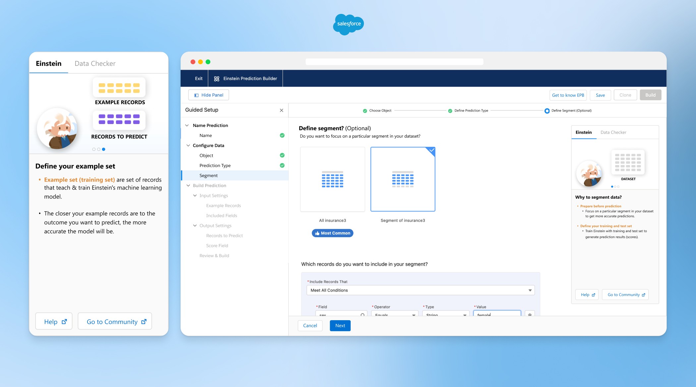Collapse the Name Prediction section
This screenshot has width=696, height=387.
pyautogui.click(x=187, y=125)
